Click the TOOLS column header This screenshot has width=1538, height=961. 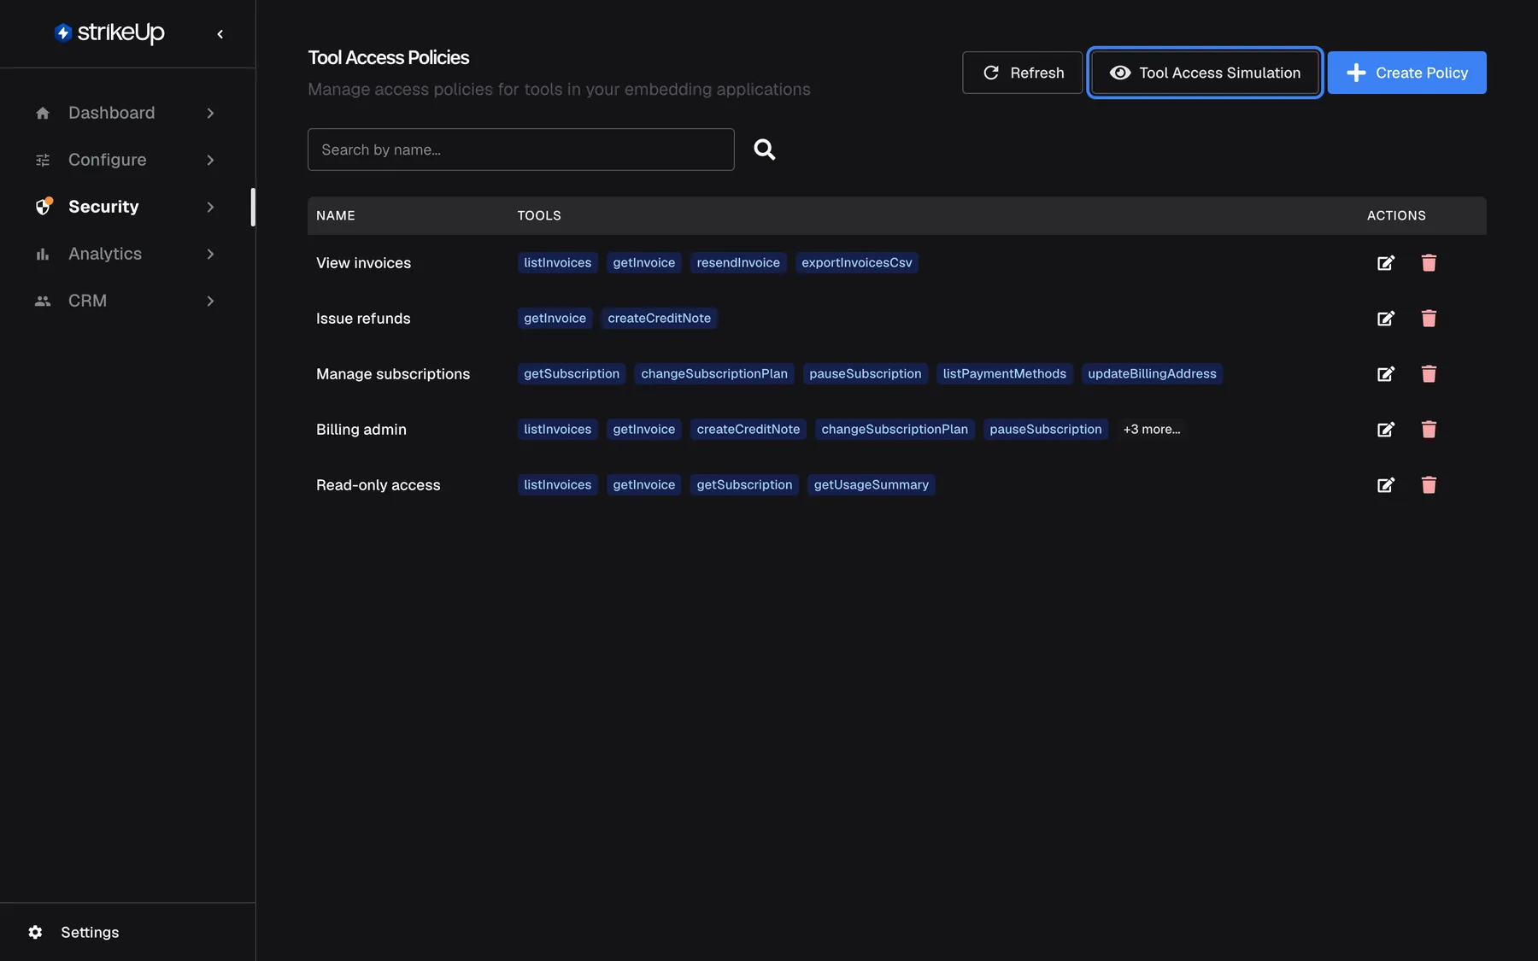coord(539,215)
